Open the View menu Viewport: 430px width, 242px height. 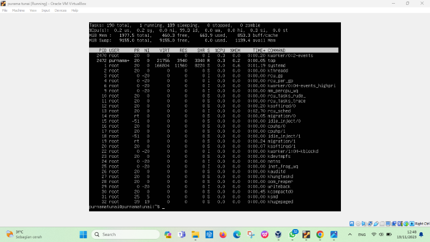[x=33, y=10]
